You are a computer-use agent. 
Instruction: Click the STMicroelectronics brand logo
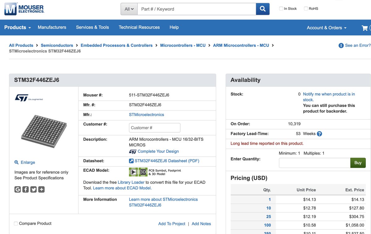(29, 98)
